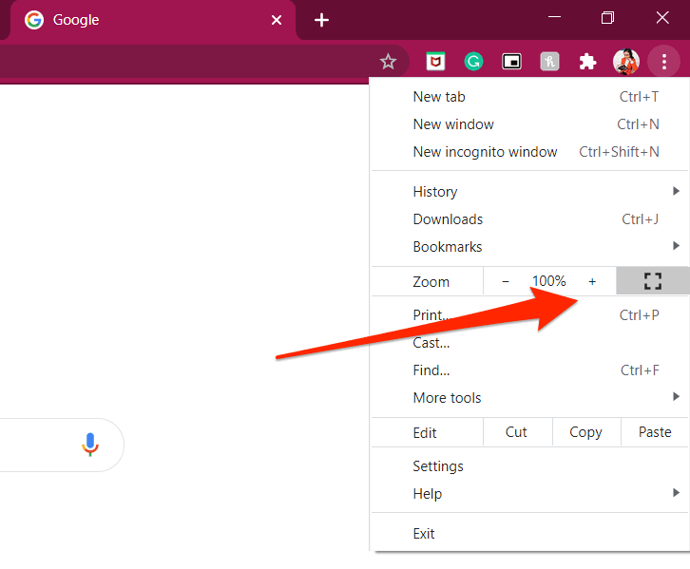Screen dimensions: 690x569
Task: Open the user profile avatar
Action: [x=625, y=62]
